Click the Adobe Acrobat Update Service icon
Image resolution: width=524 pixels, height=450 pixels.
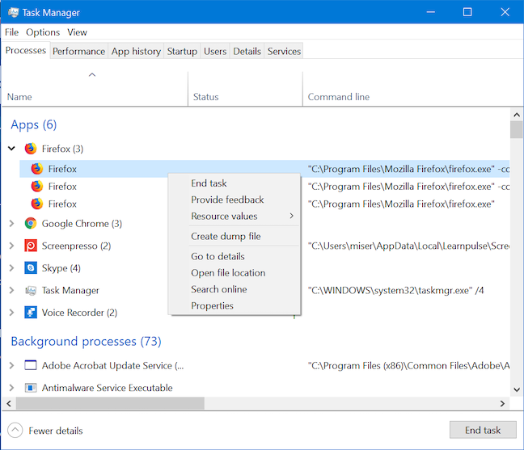point(31,366)
